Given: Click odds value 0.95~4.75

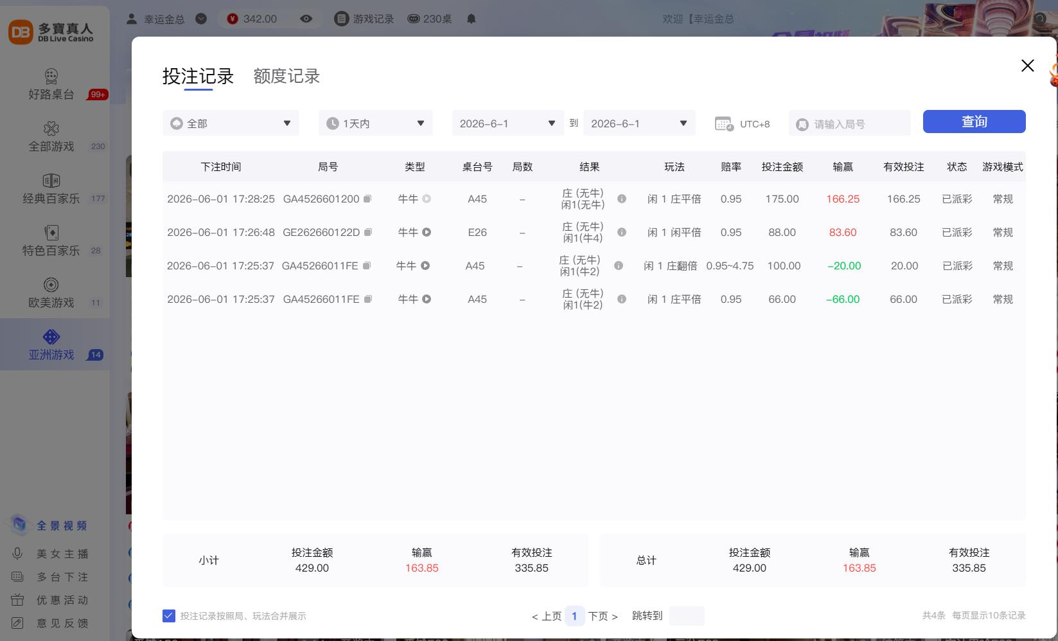Looking at the screenshot, I should pyautogui.click(x=730, y=266).
